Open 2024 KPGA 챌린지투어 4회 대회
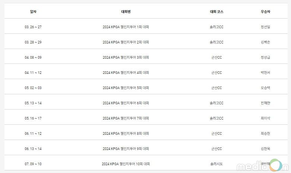Screen dimensions: 291x173 [x=126, y=73]
